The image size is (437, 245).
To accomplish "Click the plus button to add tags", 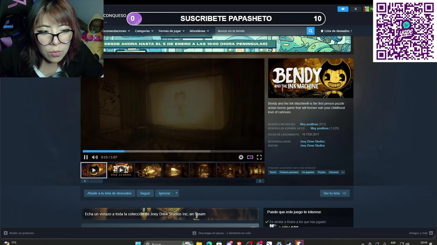I will (x=342, y=172).
